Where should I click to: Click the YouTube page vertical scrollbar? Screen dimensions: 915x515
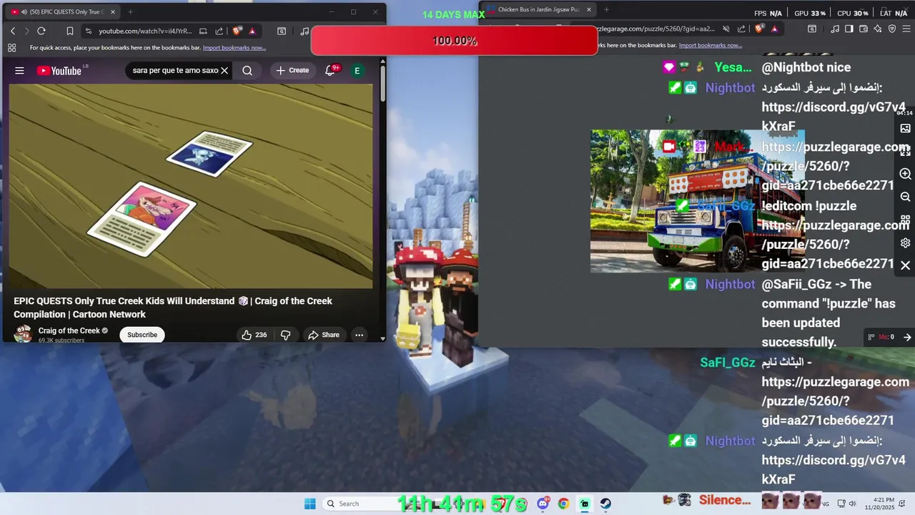pos(382,84)
